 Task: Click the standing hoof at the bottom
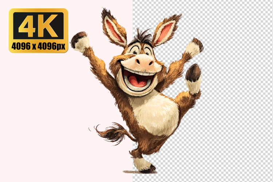pyautogui.click(x=147, y=169)
